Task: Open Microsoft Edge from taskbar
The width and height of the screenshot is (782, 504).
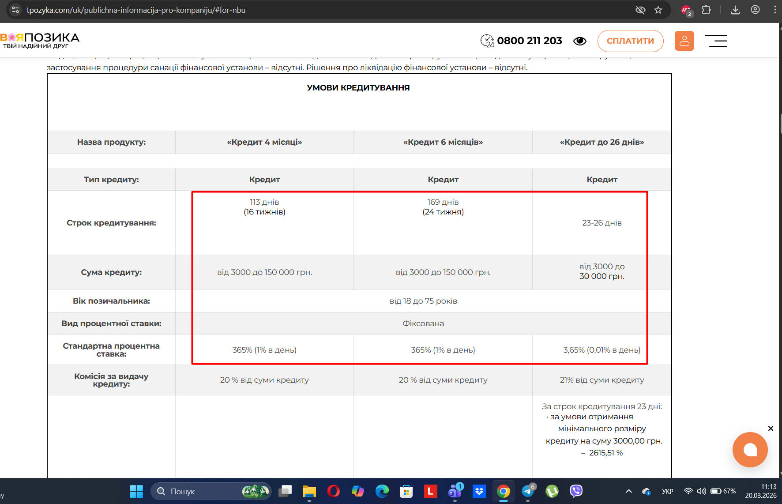Action: pyautogui.click(x=382, y=491)
